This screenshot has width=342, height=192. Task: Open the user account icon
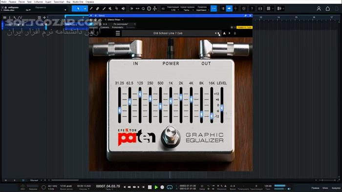[x=319, y=8]
